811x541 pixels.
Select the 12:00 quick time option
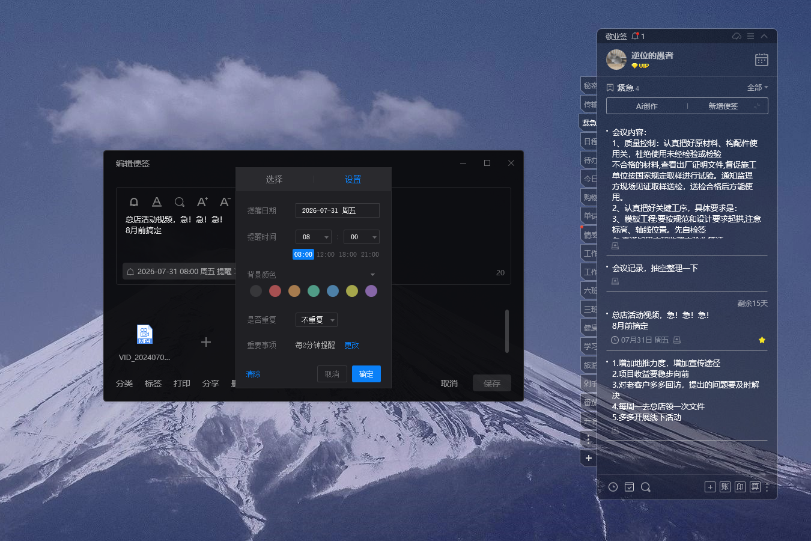pyautogui.click(x=326, y=254)
